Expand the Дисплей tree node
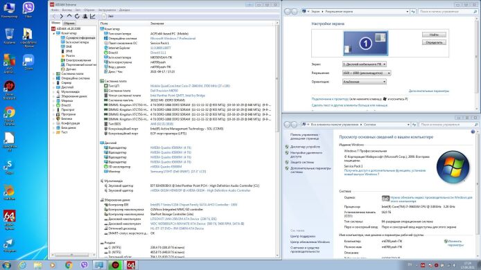 point(54,87)
